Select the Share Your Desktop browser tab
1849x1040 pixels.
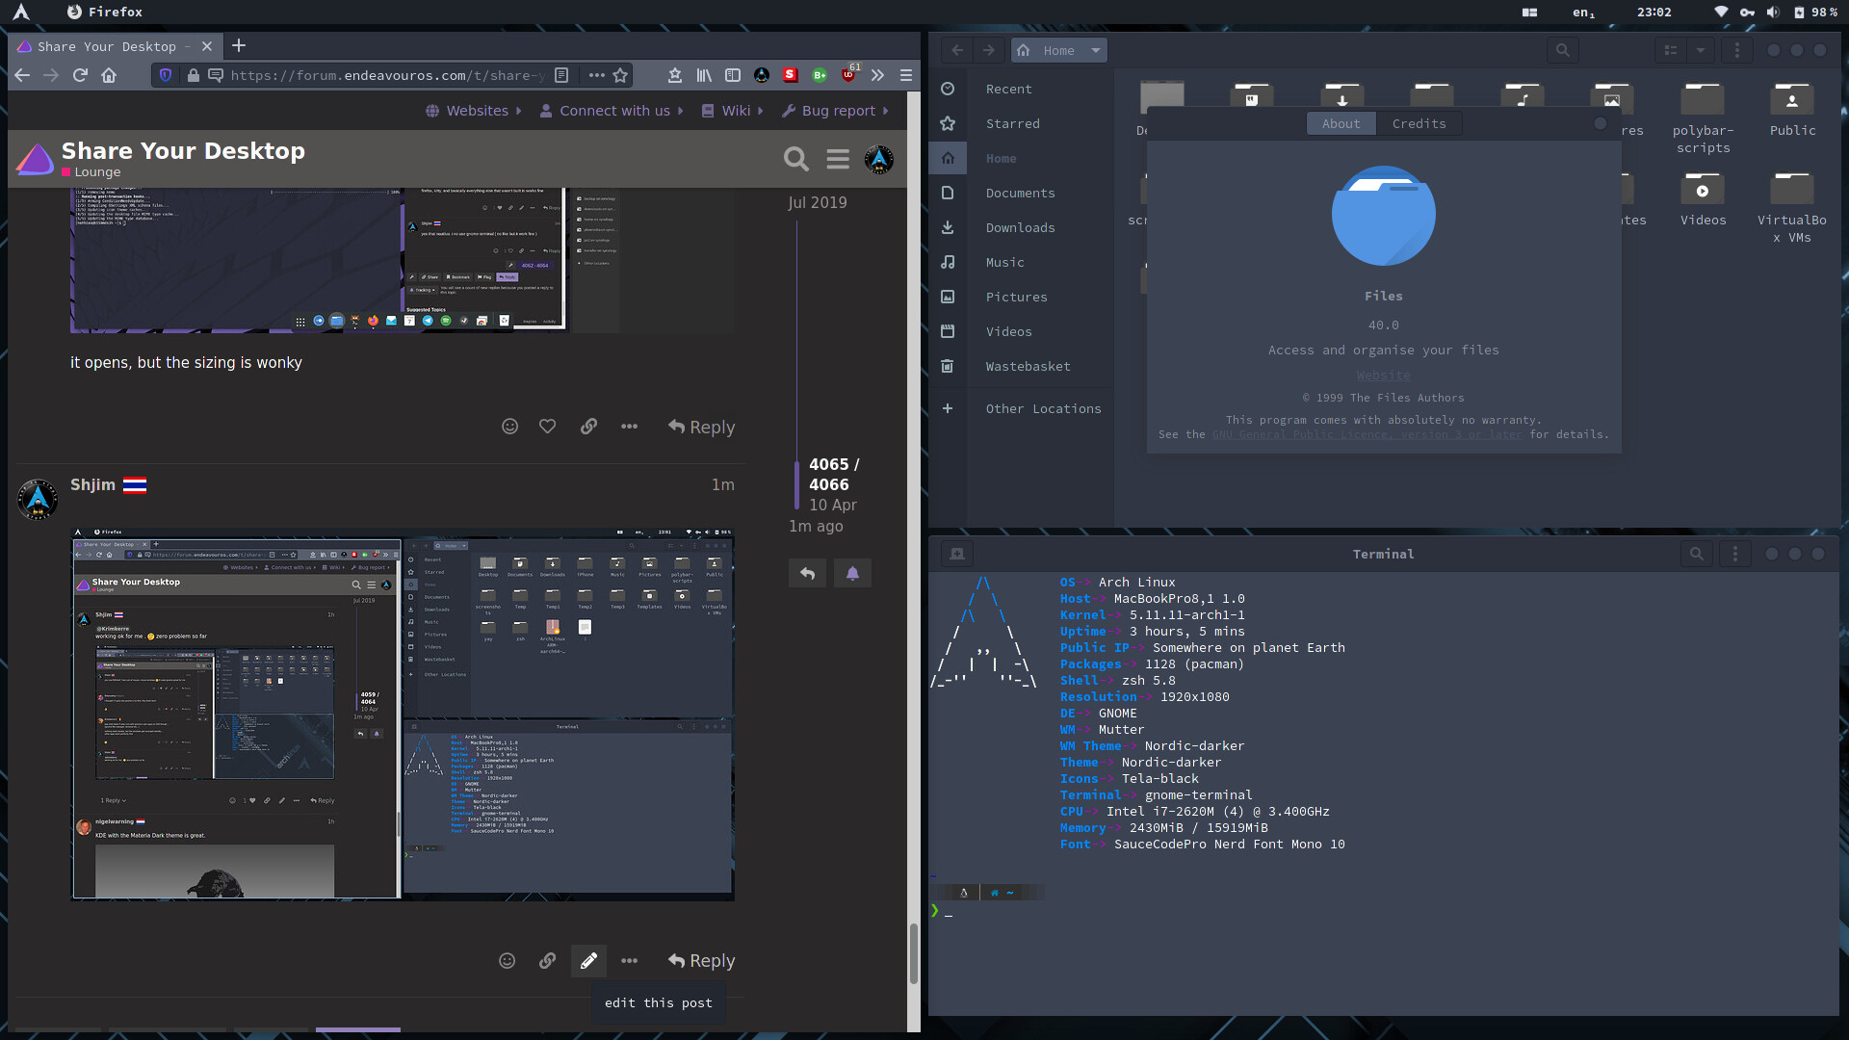[116, 46]
